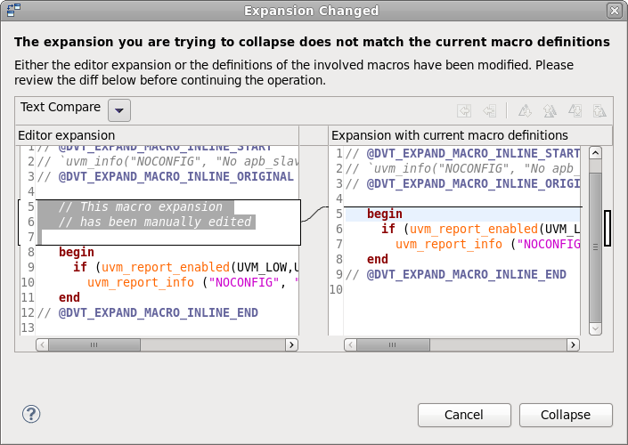Click right pane vertical scrollbar up arrow
Image resolution: width=628 pixels, height=445 pixels.
coord(596,153)
